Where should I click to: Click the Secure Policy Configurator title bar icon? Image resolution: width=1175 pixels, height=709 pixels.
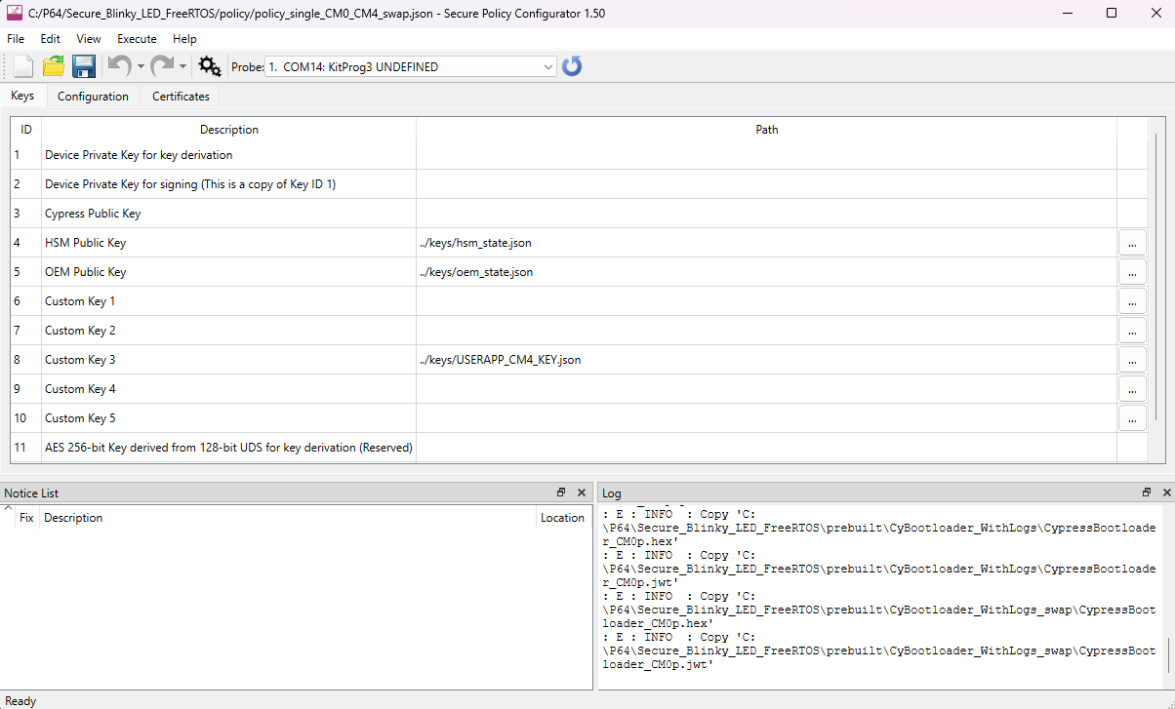(16, 13)
